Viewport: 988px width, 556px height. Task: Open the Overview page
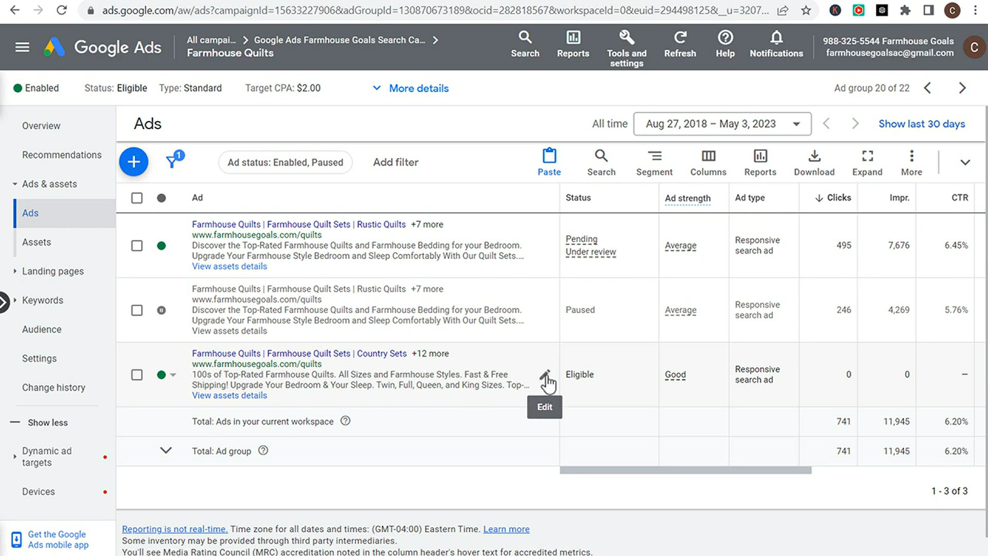(x=41, y=126)
